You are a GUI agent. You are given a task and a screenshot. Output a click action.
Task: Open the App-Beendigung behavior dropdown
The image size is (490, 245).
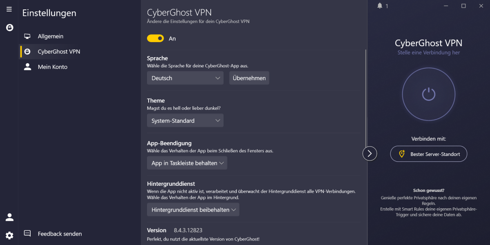(x=187, y=163)
